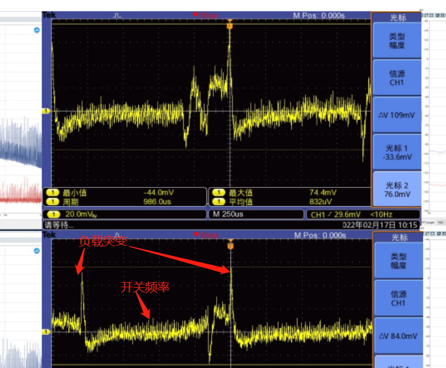
Task: Click channel 1 ground marker in top scope
Action: 46,111
